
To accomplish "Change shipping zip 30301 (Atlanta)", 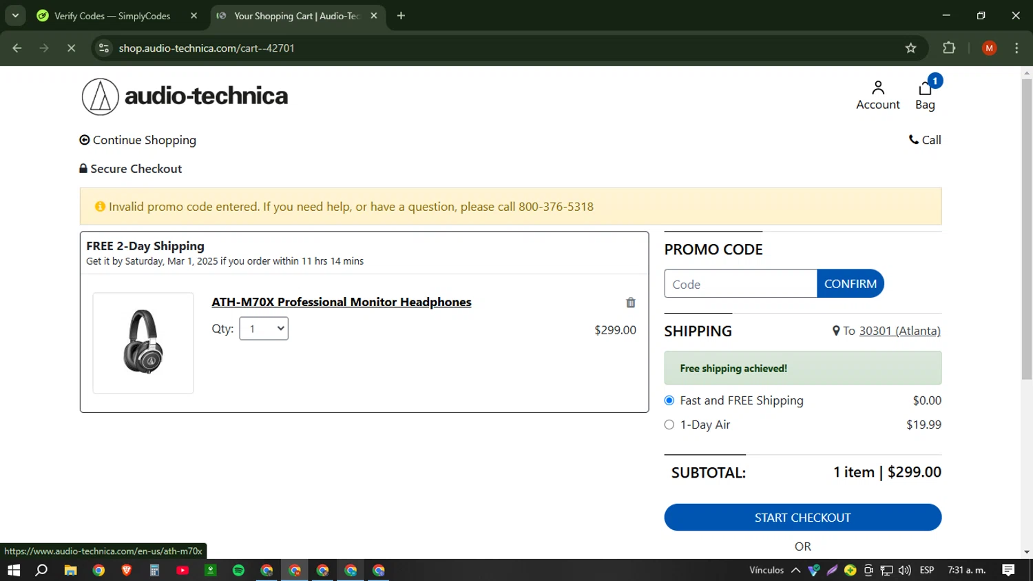I will [x=899, y=331].
